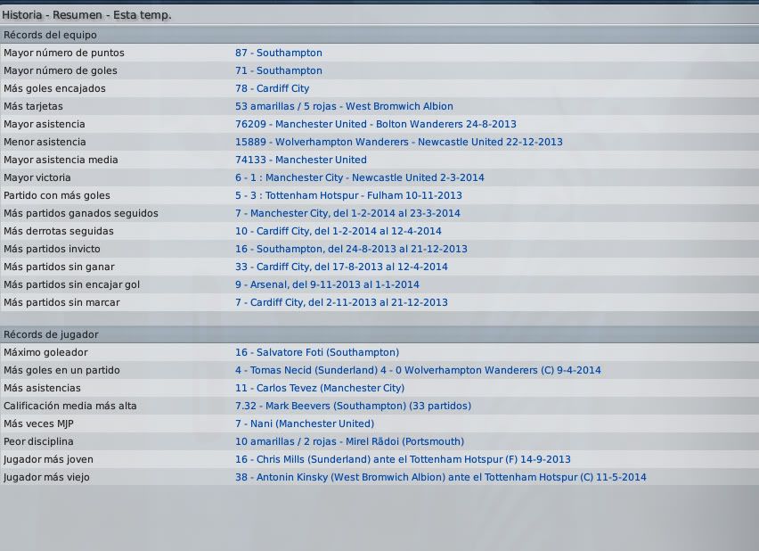
Task: Select 'Más partidos ganados seguidos' label
Action: click(x=81, y=214)
